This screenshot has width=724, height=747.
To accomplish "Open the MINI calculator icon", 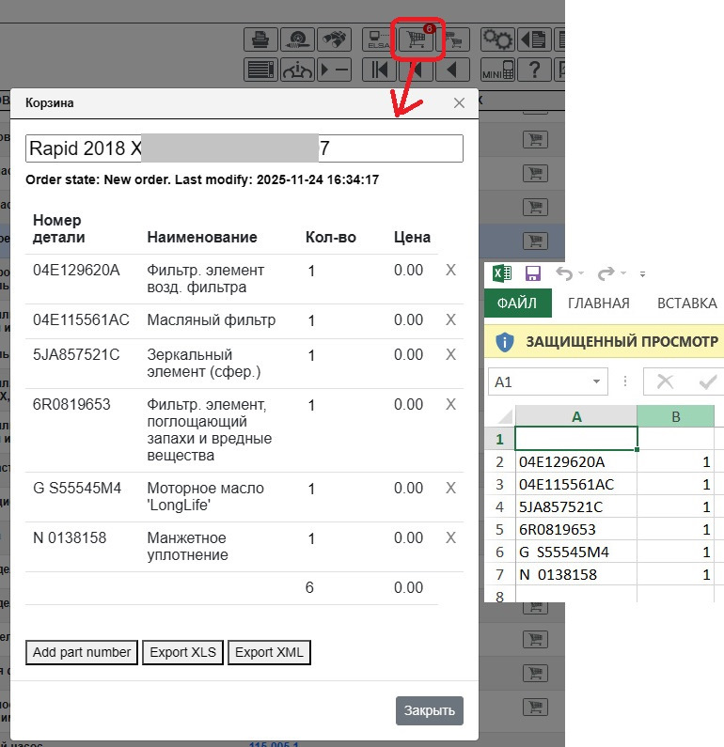I will point(497,70).
